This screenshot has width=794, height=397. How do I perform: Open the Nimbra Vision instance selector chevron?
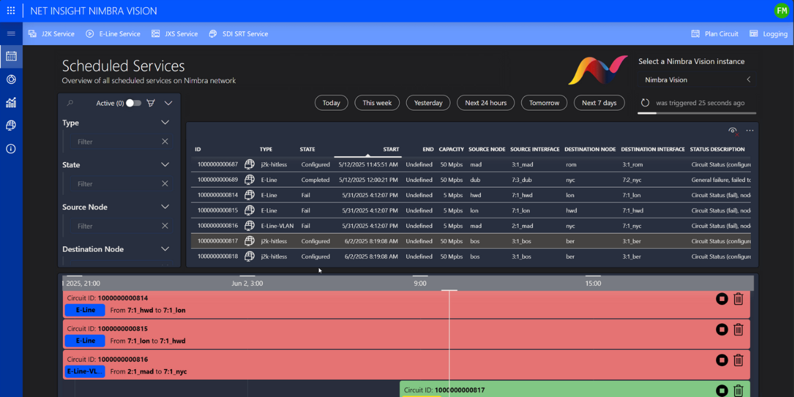pos(748,79)
